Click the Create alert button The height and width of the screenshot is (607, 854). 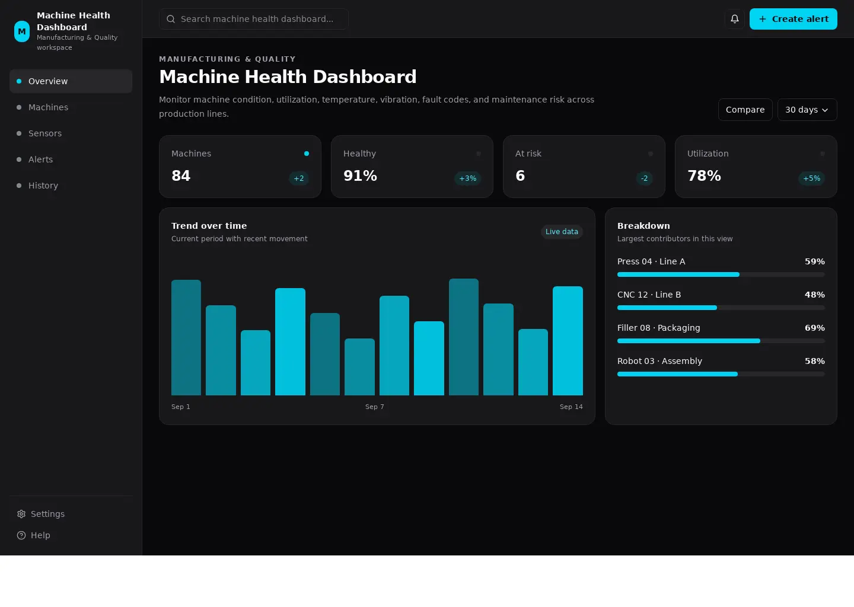[794, 19]
